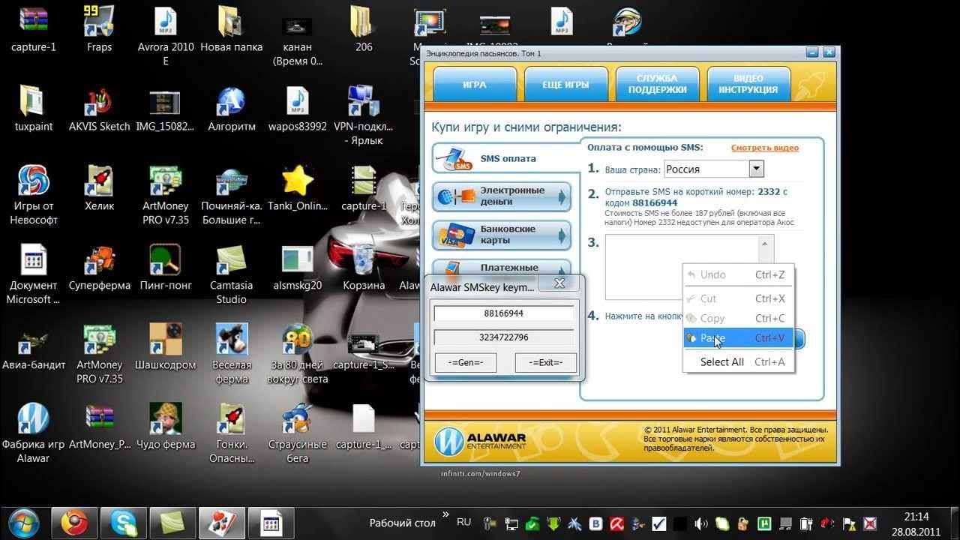This screenshot has height=540, width=960.
Task: Open the Chrome browser taskbar button
Action: pos(74,523)
